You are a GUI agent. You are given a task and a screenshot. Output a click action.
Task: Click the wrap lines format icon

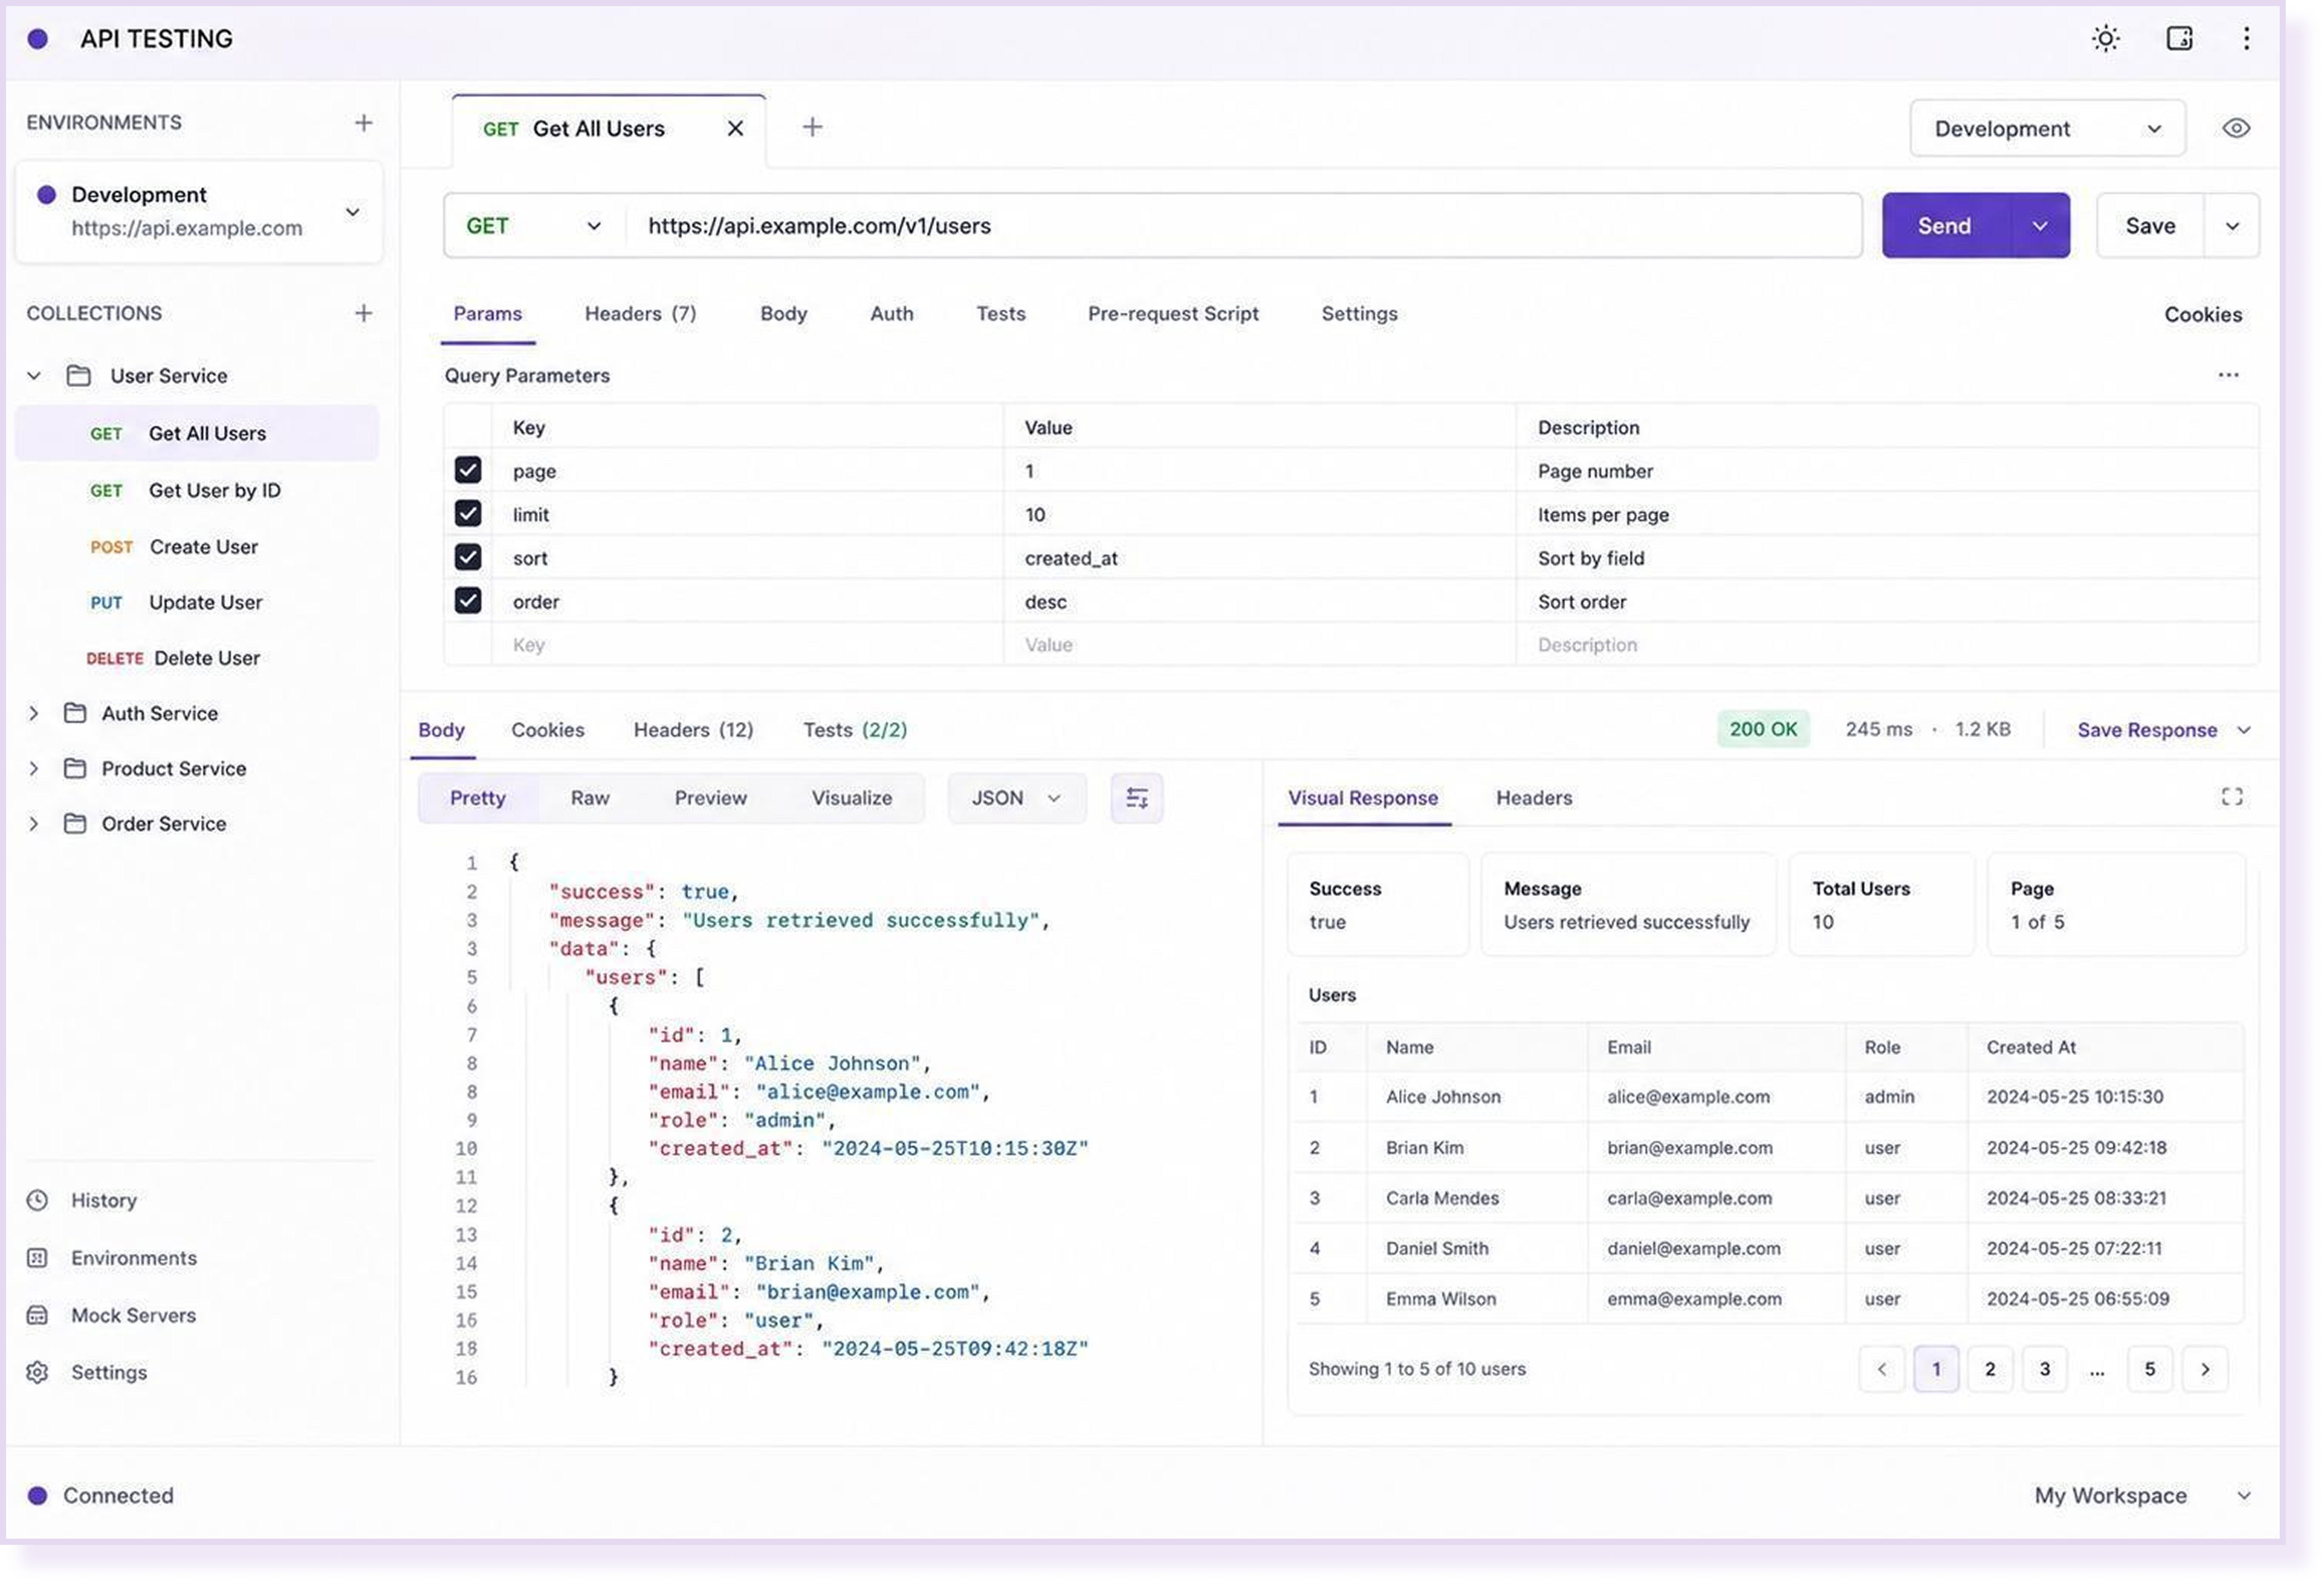click(1137, 798)
